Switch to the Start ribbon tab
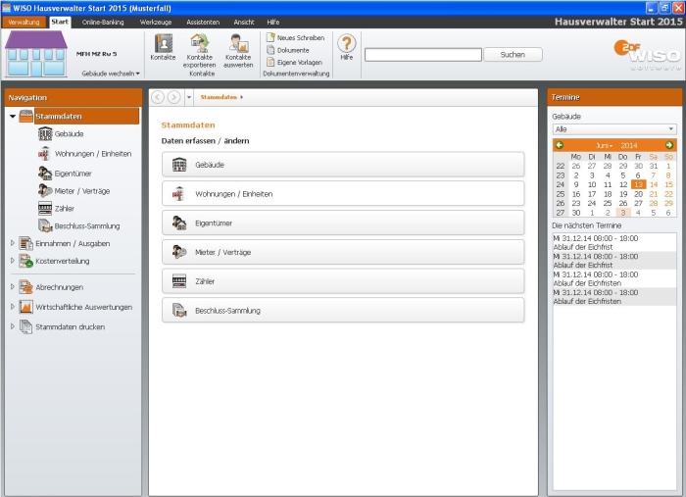Image resolution: width=686 pixels, height=497 pixels. [x=60, y=22]
